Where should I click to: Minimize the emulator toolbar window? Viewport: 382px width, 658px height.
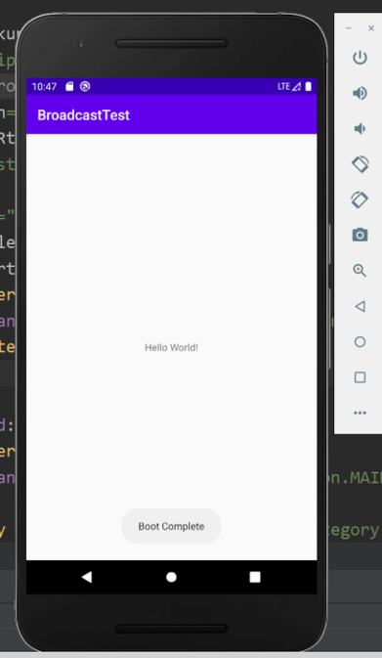coord(349,28)
